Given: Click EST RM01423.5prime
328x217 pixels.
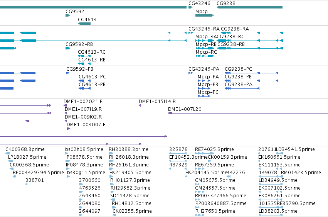Looking at the screenshot, I should pos(301,173).
